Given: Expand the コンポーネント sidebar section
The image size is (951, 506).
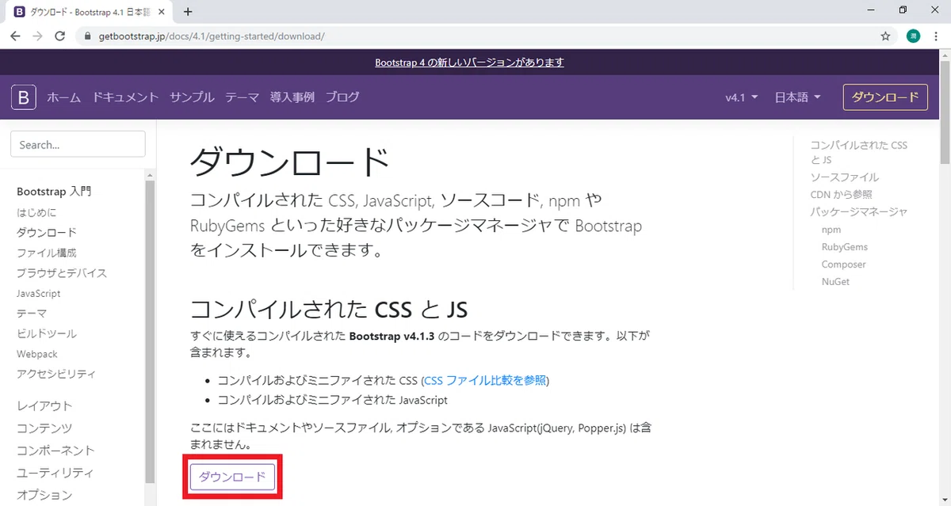Looking at the screenshot, I should coord(55,450).
